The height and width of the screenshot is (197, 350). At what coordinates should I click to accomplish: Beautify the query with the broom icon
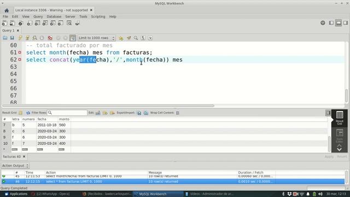point(129,38)
